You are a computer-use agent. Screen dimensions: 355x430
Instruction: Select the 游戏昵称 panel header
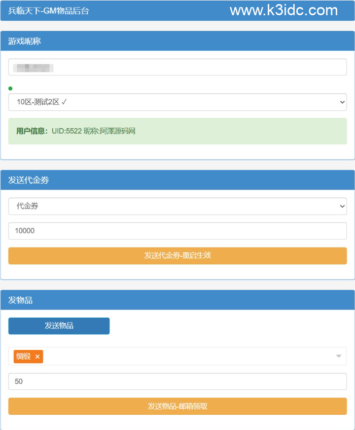pyautogui.click(x=25, y=41)
